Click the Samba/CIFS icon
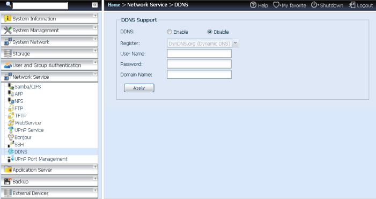The image size is (376, 199). coord(11,86)
